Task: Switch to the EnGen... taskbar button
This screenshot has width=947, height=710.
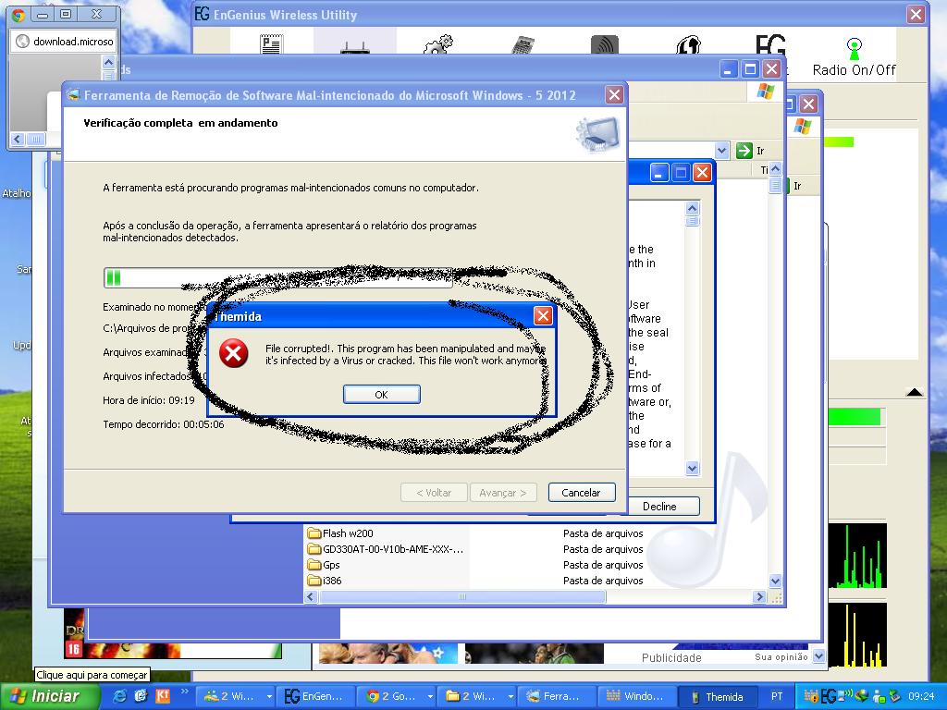Action: click(x=314, y=696)
